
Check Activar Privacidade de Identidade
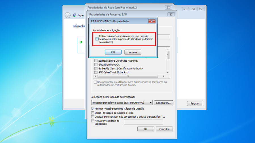(x=93, y=121)
